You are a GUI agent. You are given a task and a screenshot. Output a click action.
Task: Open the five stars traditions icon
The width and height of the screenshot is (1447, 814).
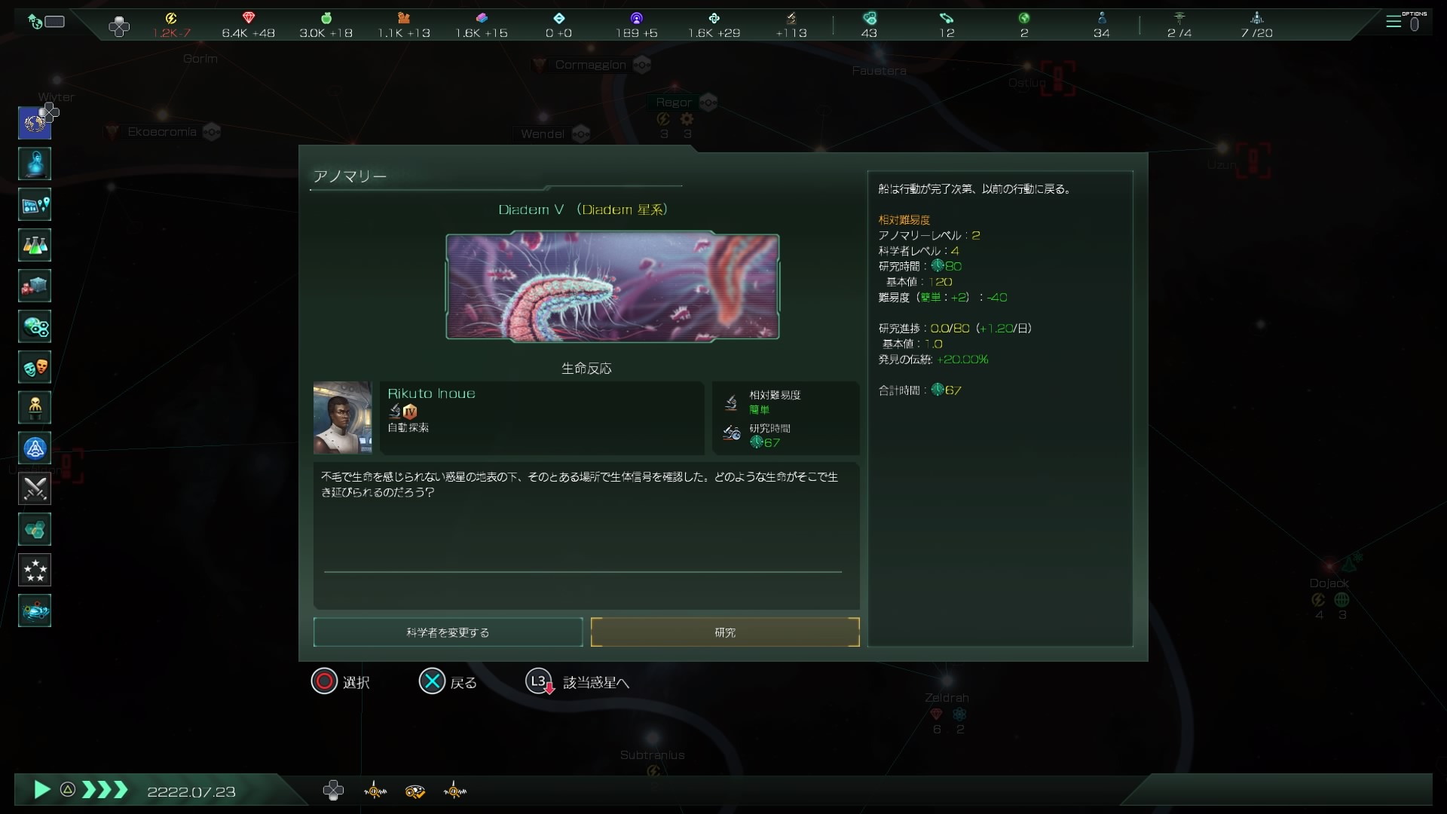(35, 571)
